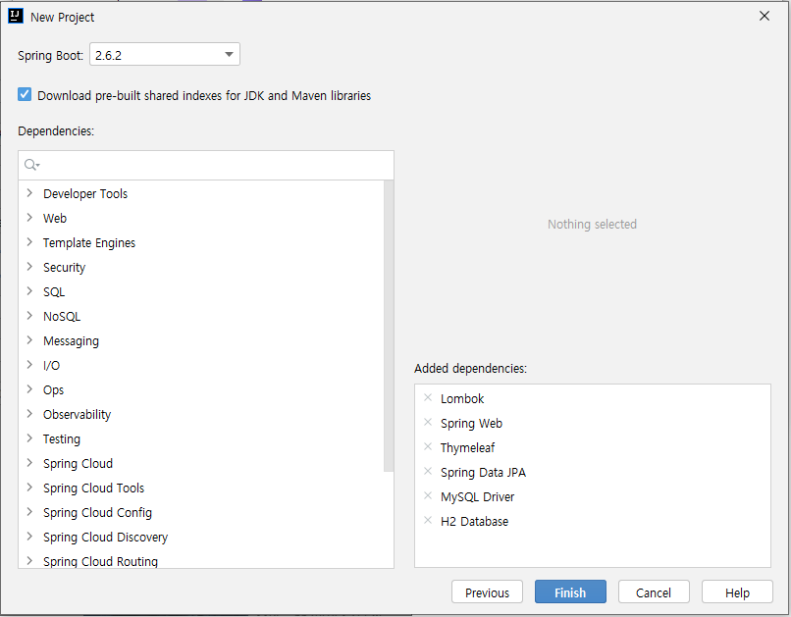Expand the I/O category chevron
This screenshot has width=791, height=617.
click(29, 365)
